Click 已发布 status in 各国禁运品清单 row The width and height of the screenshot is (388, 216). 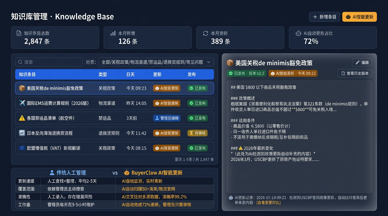pyautogui.click(x=197, y=118)
